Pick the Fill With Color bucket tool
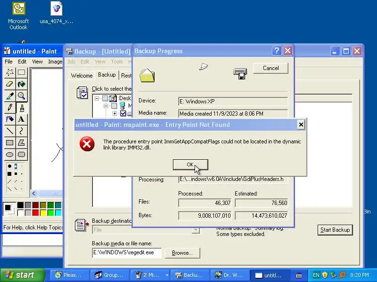 [21, 84]
